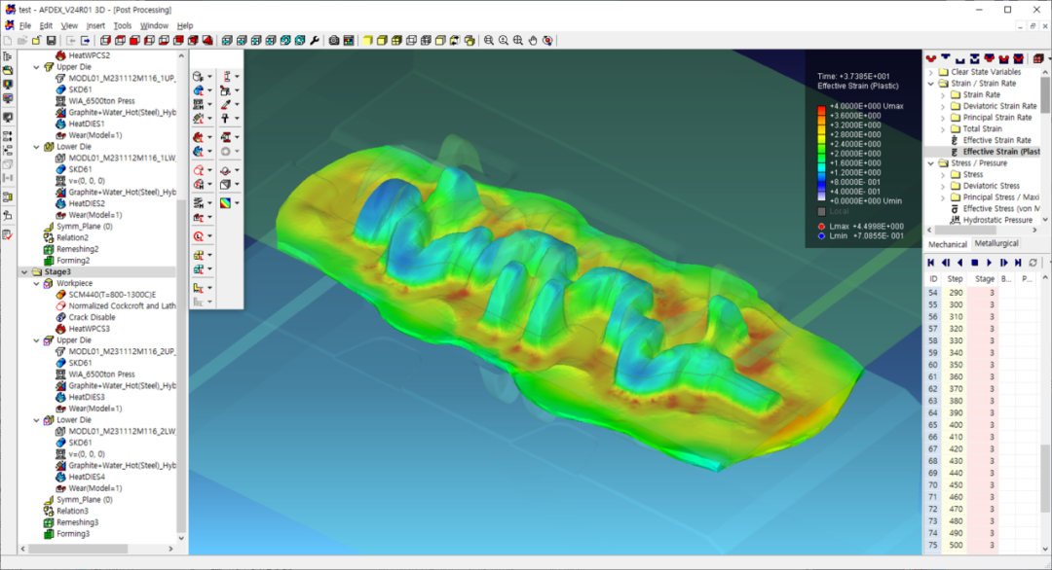
Task: Collapse the Strain / Strain Rate folder
Action: [931, 84]
